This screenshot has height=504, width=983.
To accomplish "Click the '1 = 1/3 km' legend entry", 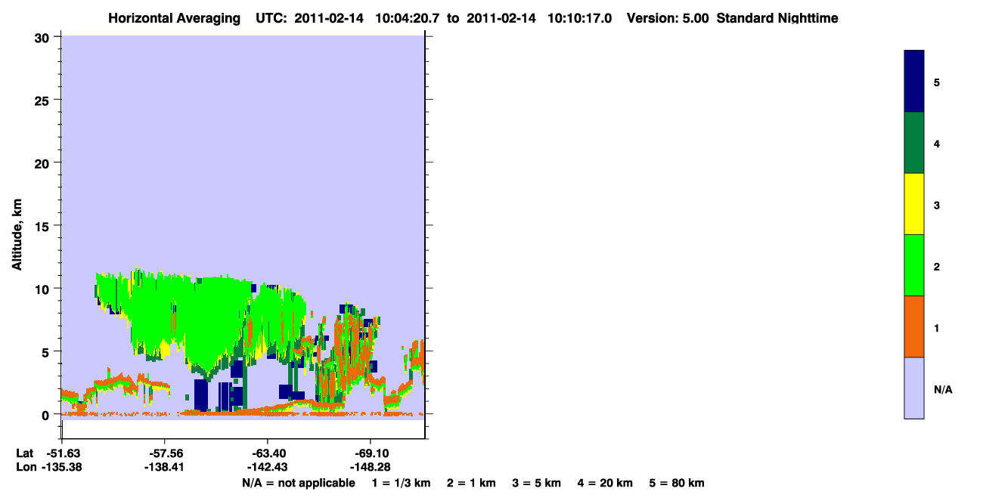I will click(x=401, y=484).
